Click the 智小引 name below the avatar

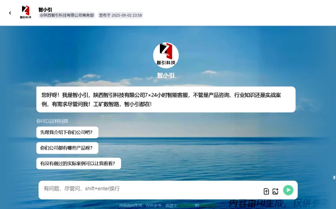pos(166,75)
